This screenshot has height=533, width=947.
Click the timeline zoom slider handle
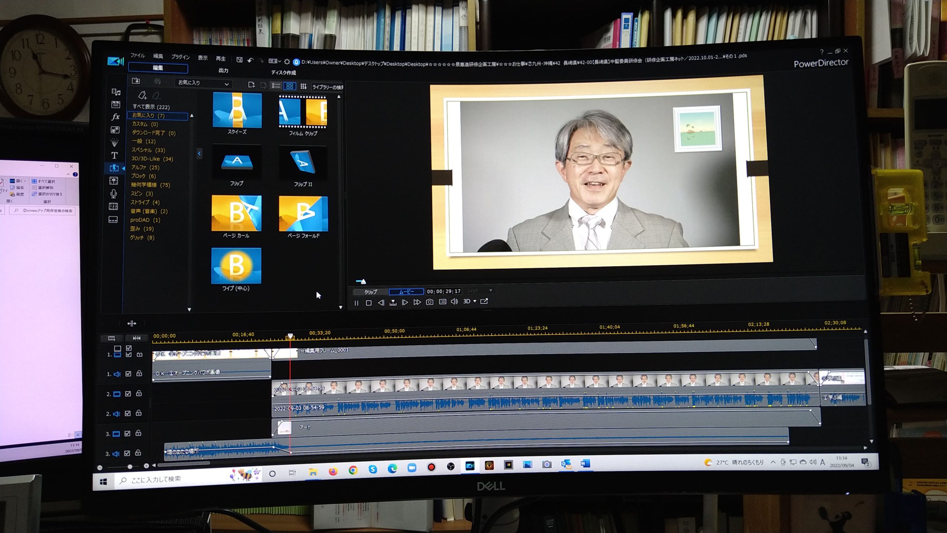click(x=129, y=467)
